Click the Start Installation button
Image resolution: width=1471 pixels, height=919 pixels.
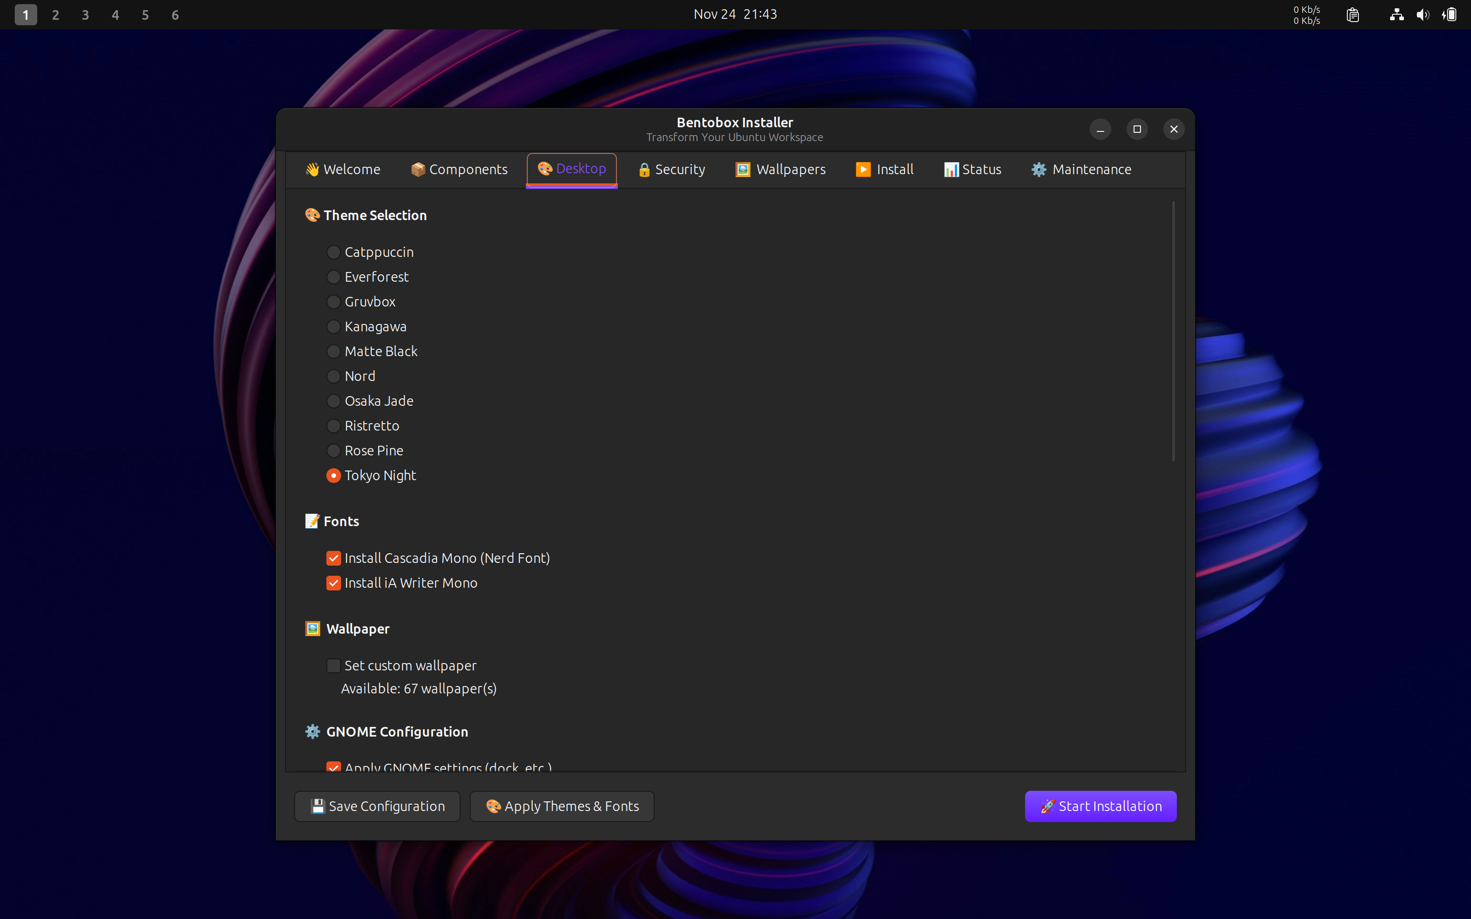click(x=1100, y=806)
